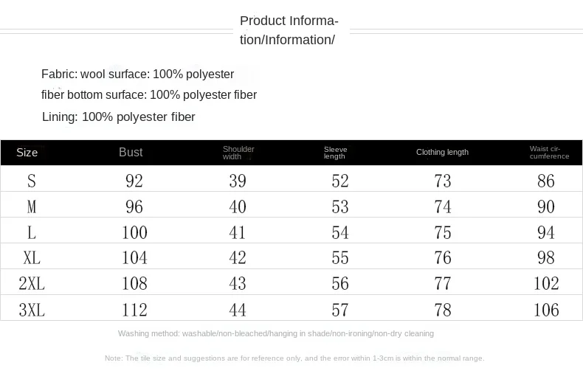
Task: Click the Bust column header
Action: [x=131, y=153]
